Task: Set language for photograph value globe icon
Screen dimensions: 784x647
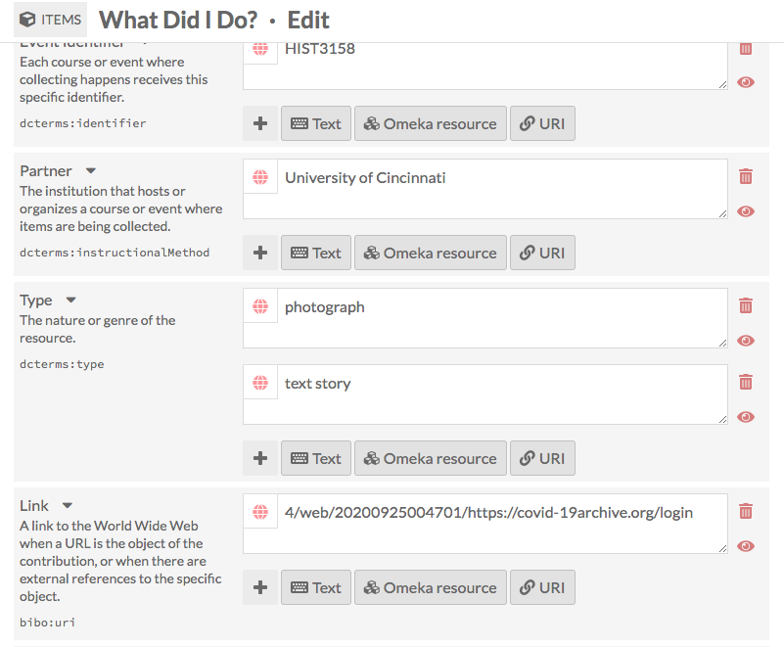Action: click(x=260, y=306)
